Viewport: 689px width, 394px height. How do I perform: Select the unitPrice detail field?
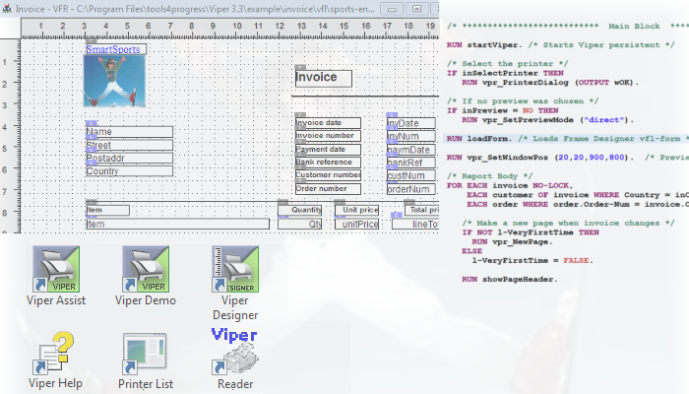[x=356, y=224]
